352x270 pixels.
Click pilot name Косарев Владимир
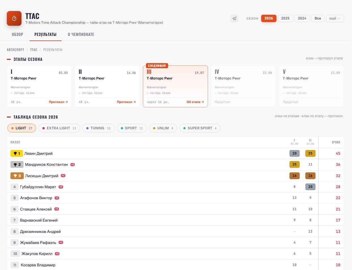click(x=38, y=265)
